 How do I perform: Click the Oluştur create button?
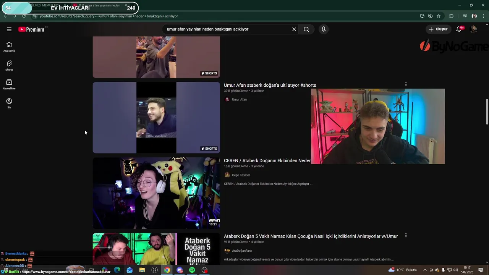(x=438, y=29)
